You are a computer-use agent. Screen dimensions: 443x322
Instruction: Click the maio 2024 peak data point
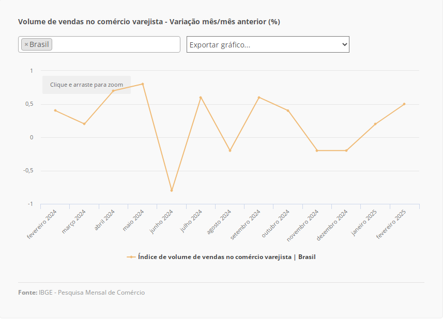(x=143, y=84)
